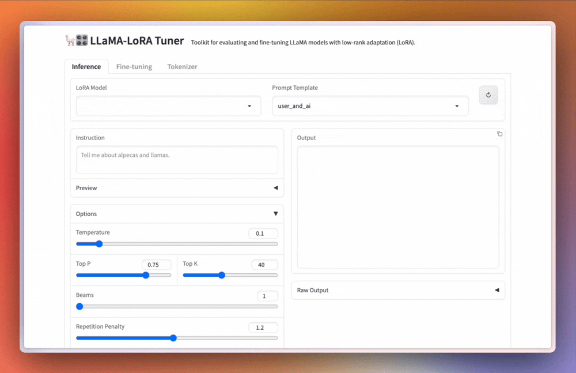Open the Fine-tuning tab

pyautogui.click(x=134, y=66)
